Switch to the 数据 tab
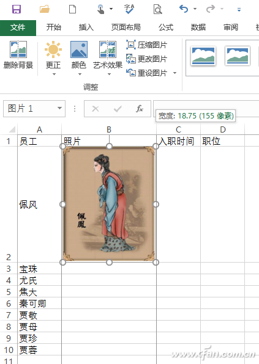Screen dimensions: 259x364 click(x=198, y=27)
